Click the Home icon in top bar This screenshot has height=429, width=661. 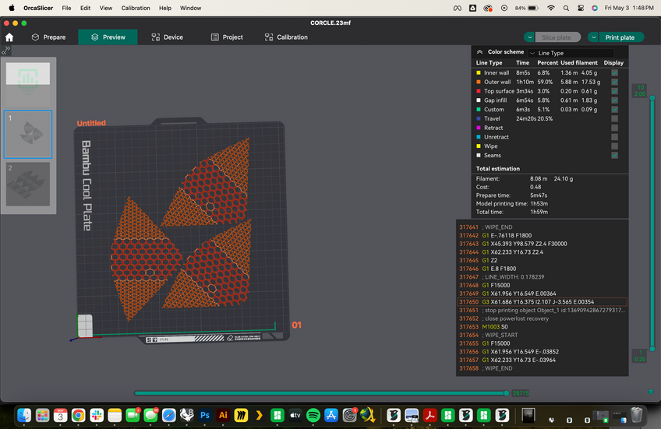9,37
